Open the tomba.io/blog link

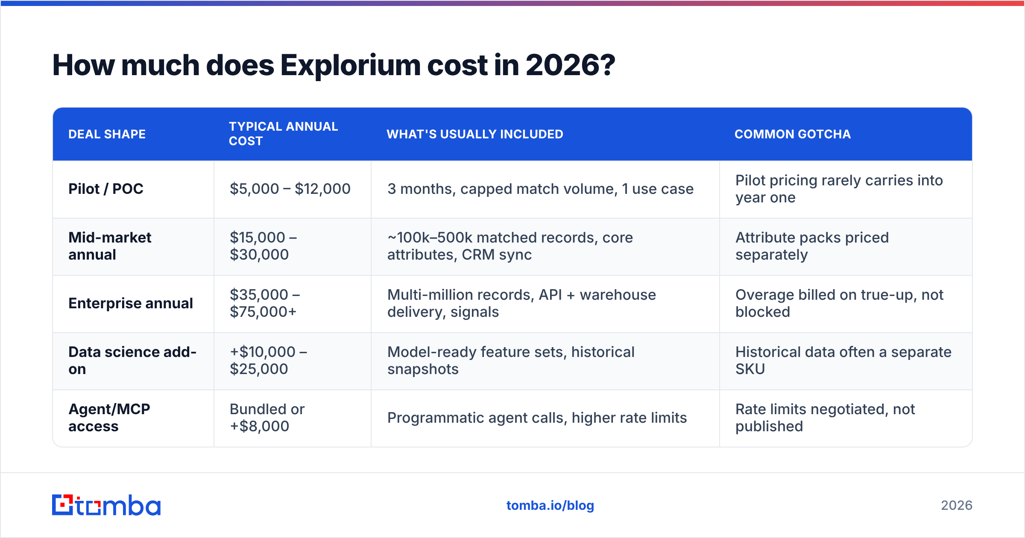[550, 506]
